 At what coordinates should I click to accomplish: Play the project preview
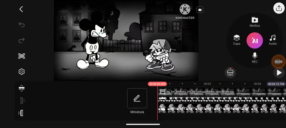tap(279, 73)
